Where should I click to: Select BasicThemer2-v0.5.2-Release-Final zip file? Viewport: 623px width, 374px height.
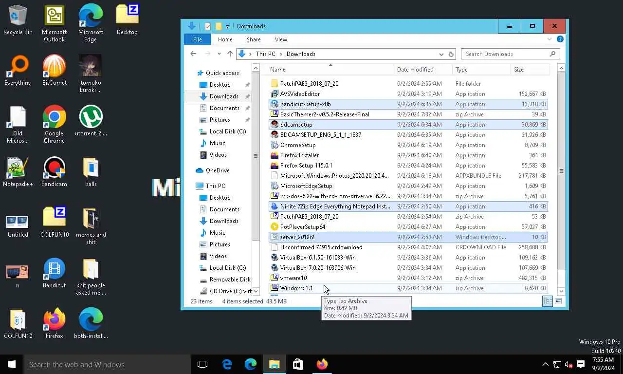click(408, 114)
